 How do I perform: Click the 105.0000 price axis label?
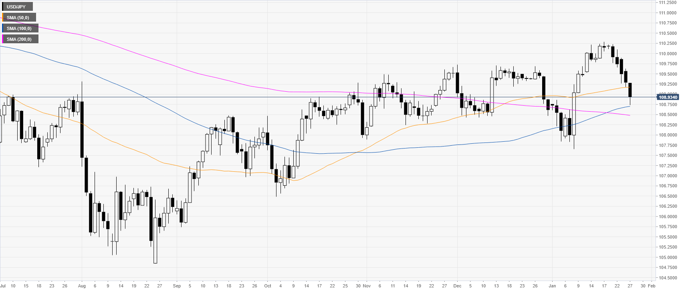click(x=668, y=257)
